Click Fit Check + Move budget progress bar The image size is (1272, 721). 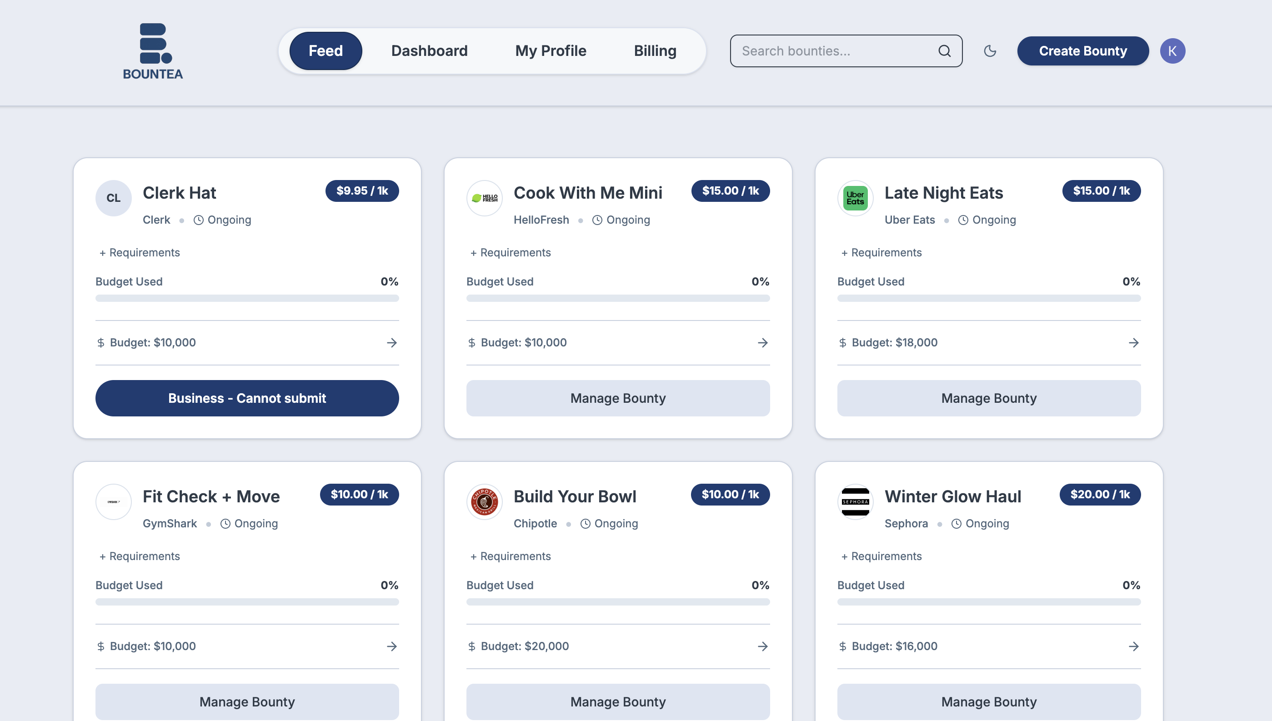(x=247, y=601)
